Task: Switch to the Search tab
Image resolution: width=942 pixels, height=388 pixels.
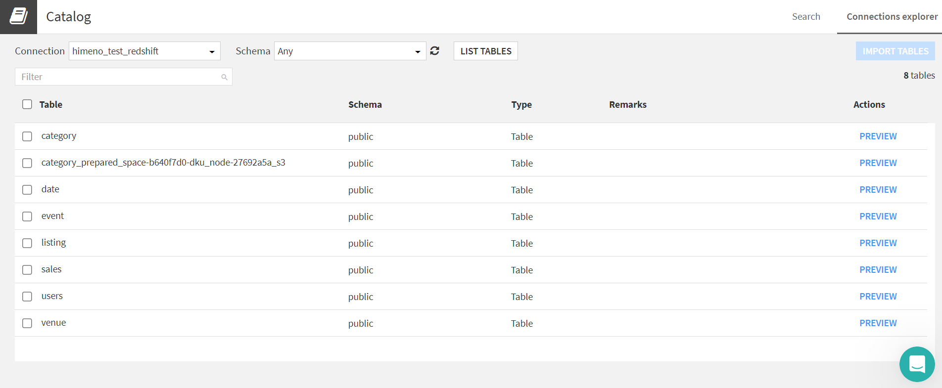Action: point(806,17)
